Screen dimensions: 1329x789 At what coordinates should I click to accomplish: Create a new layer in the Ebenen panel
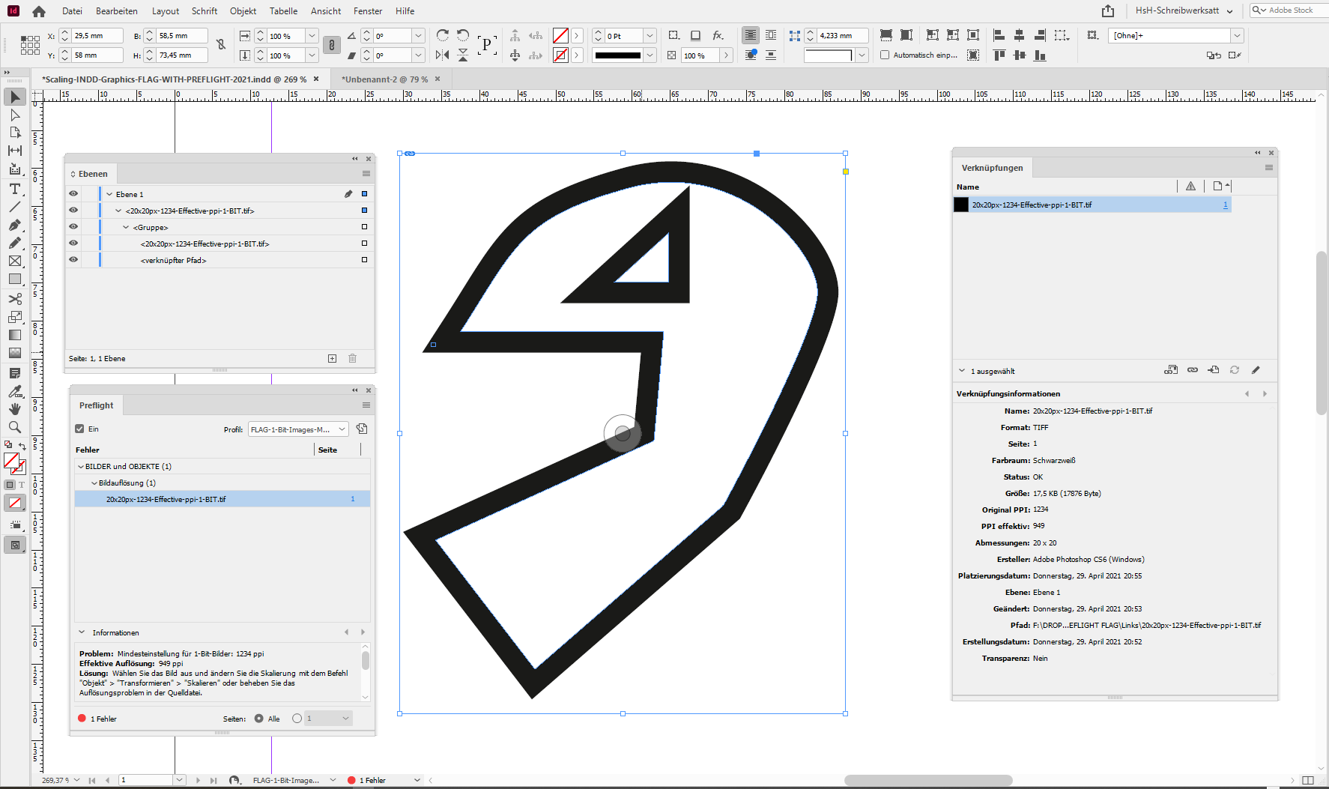tap(332, 358)
